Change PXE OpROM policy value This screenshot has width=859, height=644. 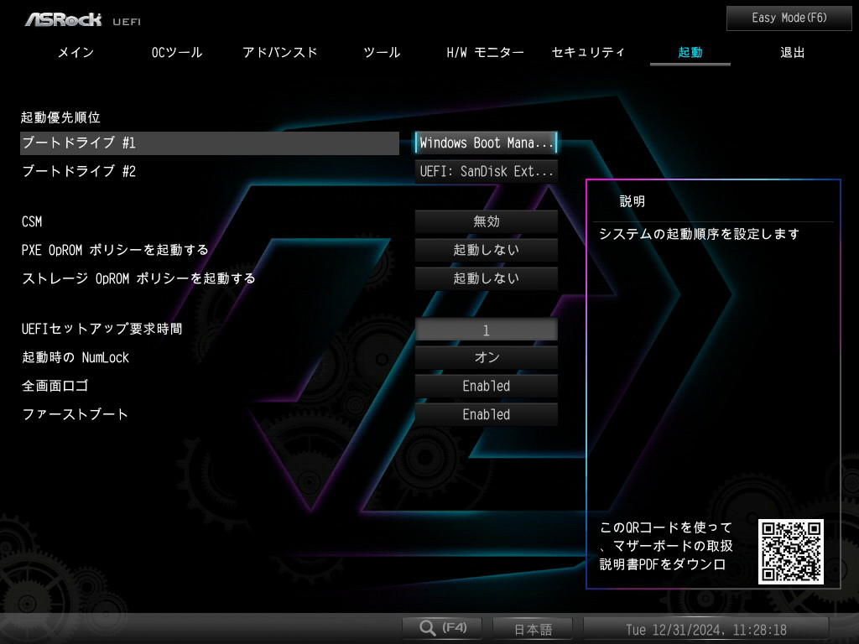click(x=486, y=250)
